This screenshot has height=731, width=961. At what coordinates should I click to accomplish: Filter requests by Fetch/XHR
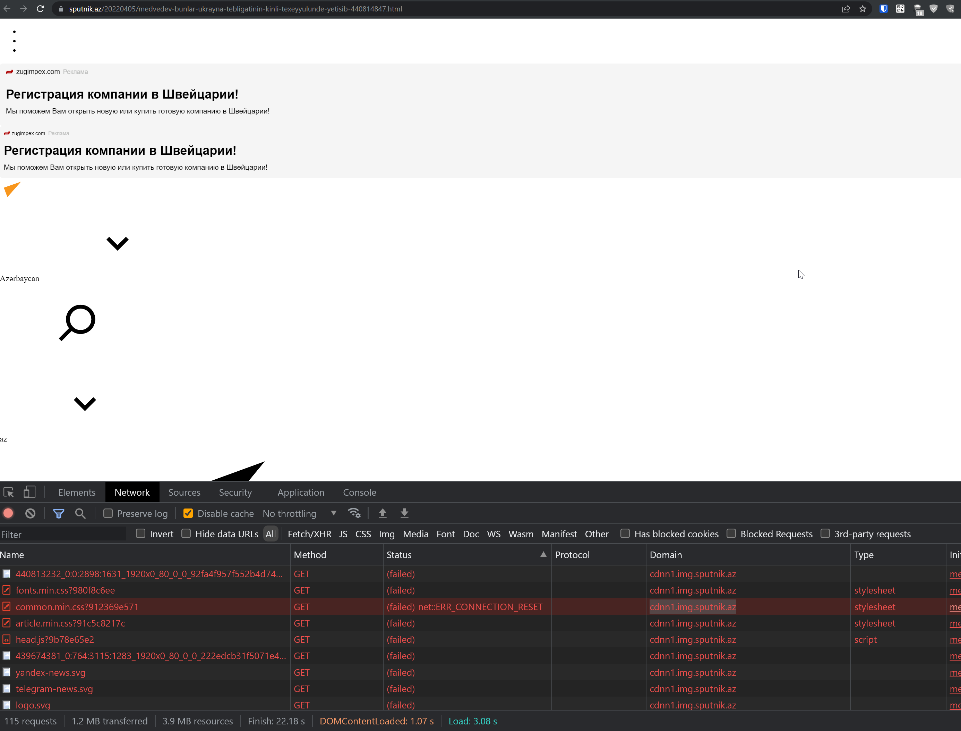click(x=309, y=534)
